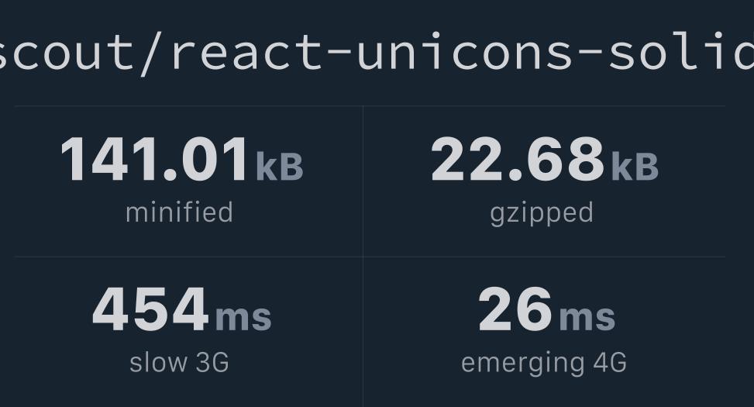This screenshot has height=407, width=754.
Task: Select the 141.01 minified size value
Action: tap(154, 159)
